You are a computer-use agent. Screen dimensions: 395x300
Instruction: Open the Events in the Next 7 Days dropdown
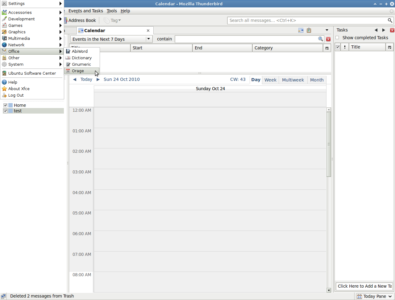pyautogui.click(x=149, y=39)
